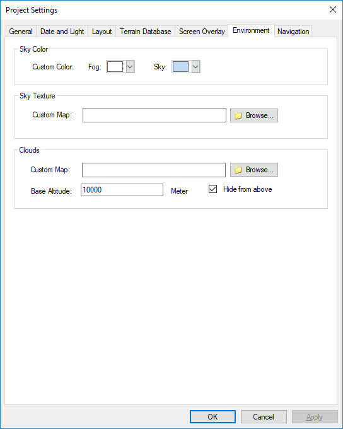The width and height of the screenshot is (343, 429).
Task: Open the Navigation tab
Action: pyautogui.click(x=293, y=32)
